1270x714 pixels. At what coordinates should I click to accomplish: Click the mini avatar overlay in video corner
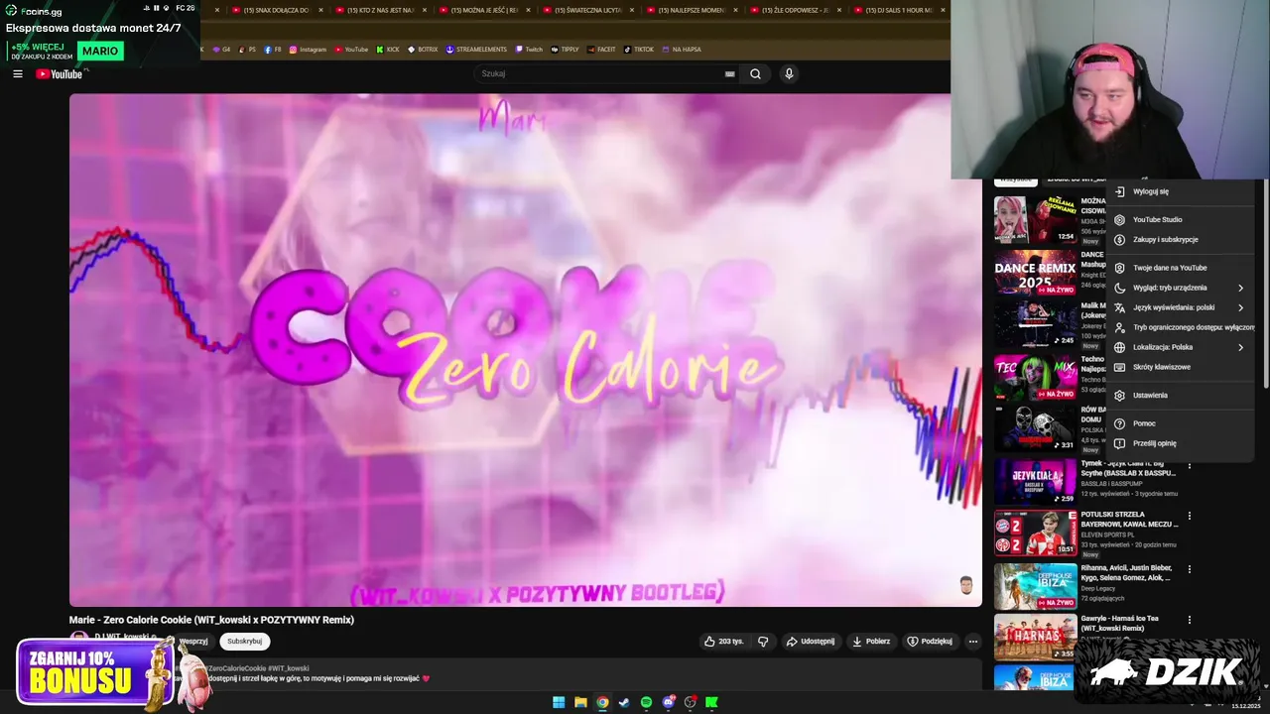coord(966,585)
